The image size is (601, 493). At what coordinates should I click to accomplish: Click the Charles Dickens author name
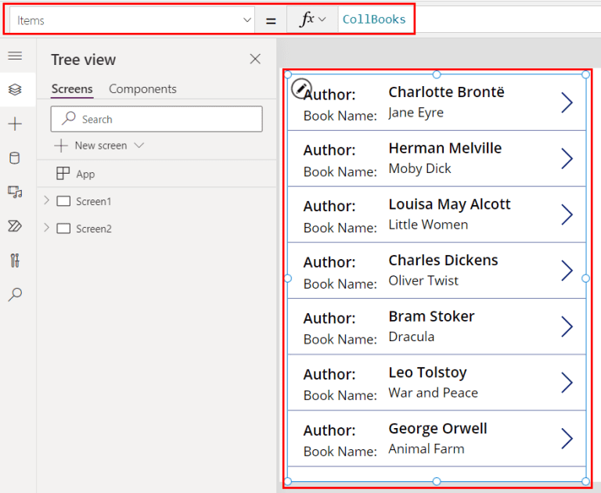pos(443,261)
